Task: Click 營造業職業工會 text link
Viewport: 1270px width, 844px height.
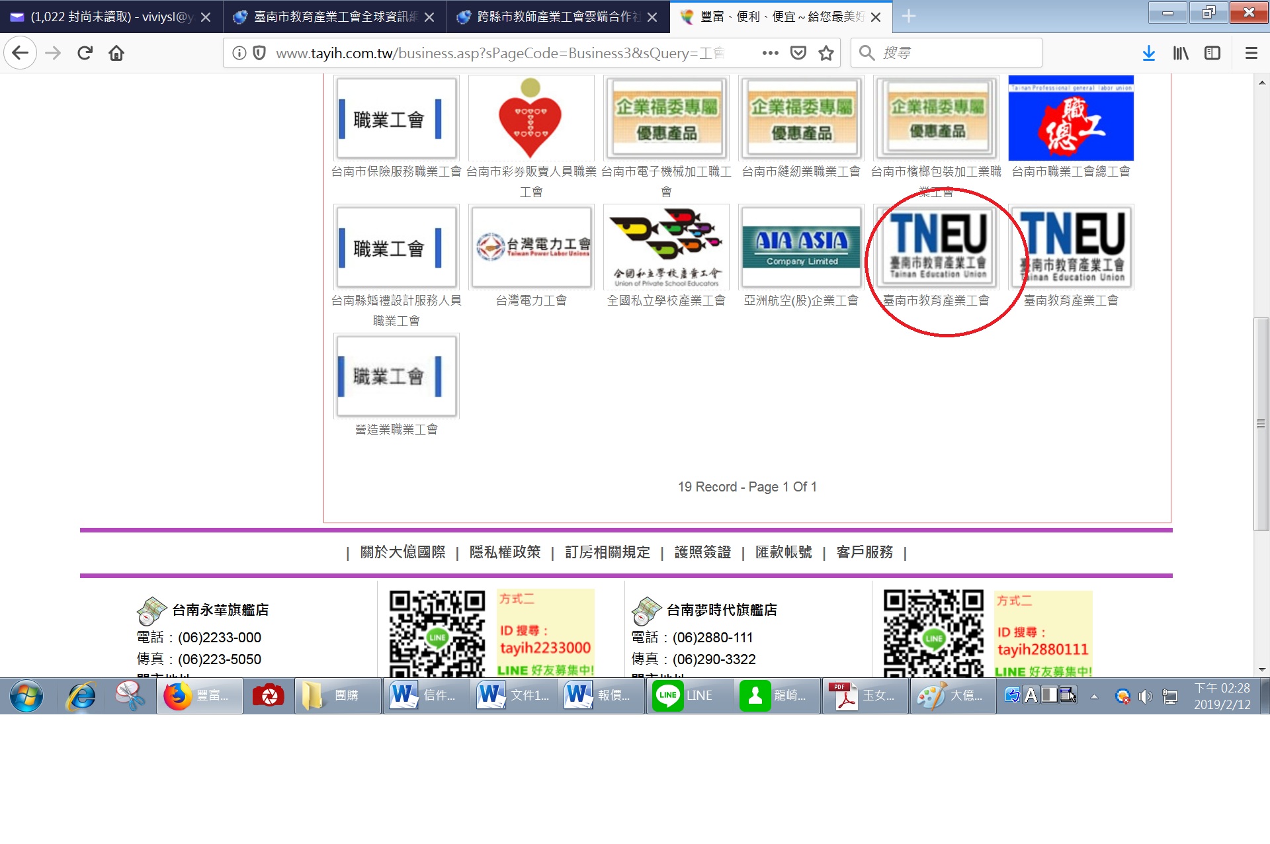Action: (396, 429)
